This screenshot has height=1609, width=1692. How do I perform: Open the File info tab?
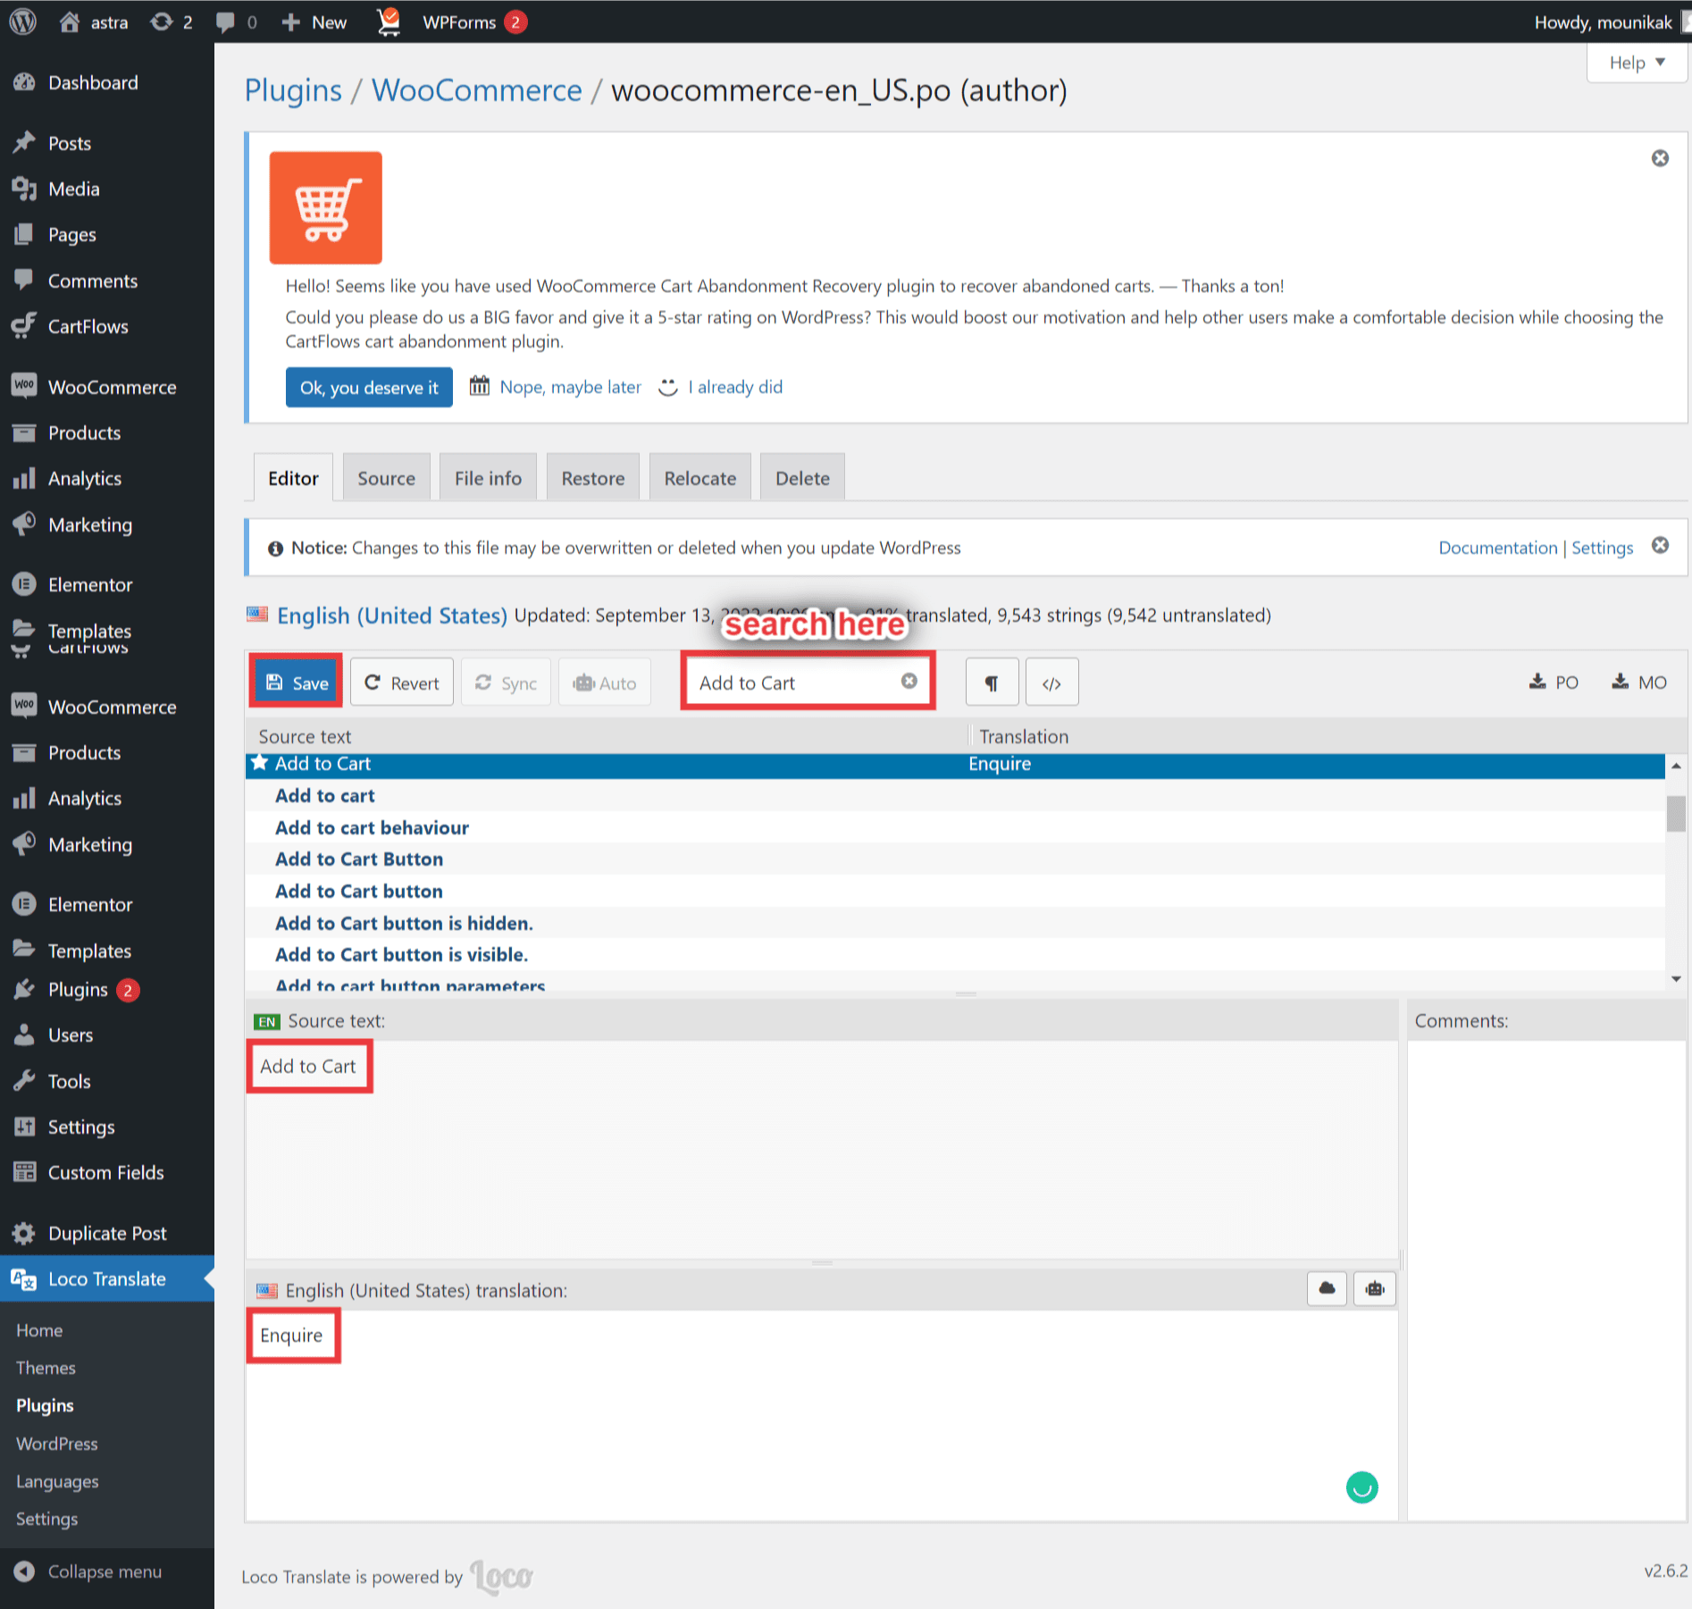[488, 478]
